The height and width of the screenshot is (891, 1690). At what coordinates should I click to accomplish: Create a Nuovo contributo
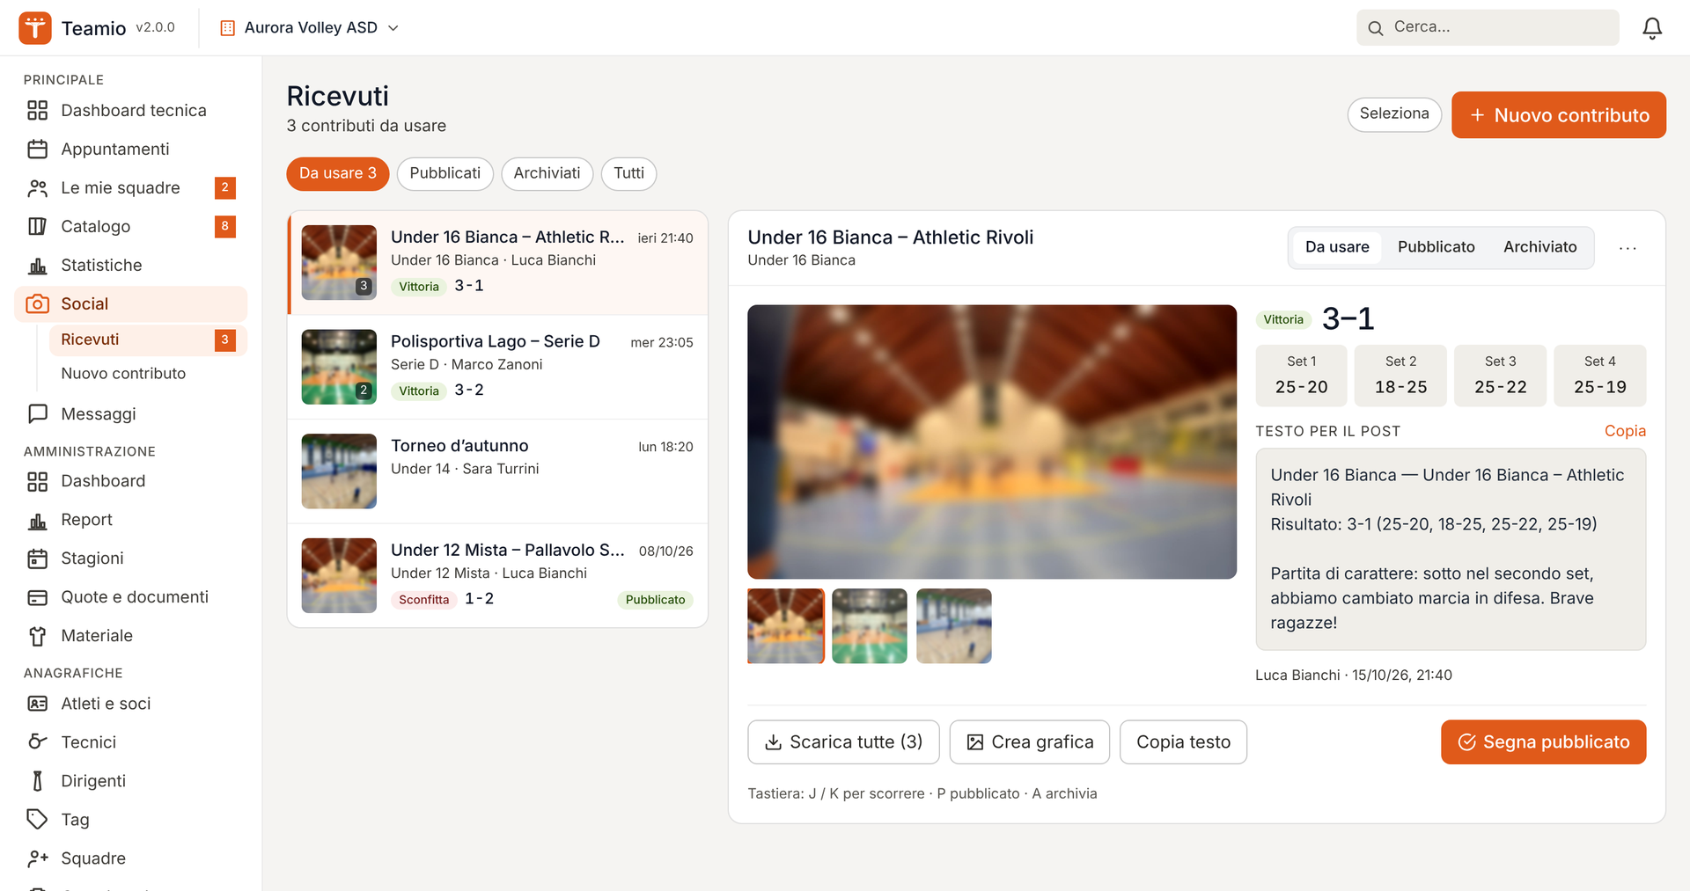1559,115
